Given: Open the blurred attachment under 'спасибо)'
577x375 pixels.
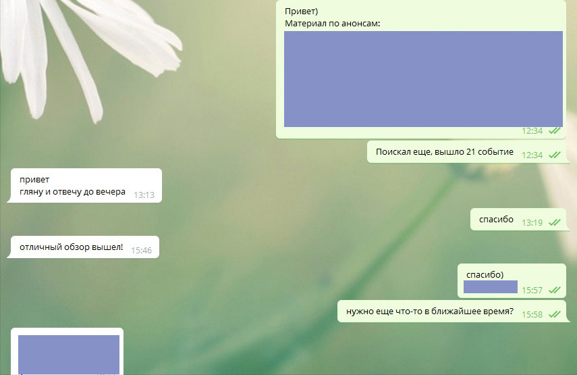Looking at the screenshot, I should (490, 287).
